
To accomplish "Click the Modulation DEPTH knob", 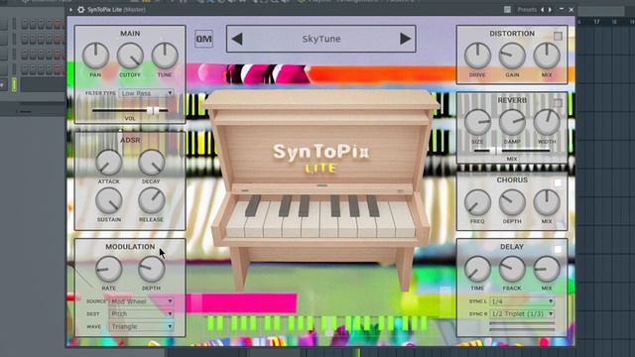I will pyautogui.click(x=152, y=269).
